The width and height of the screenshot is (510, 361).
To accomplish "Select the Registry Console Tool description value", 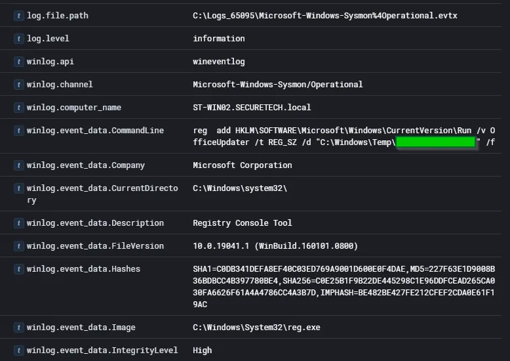I will click(x=242, y=223).
